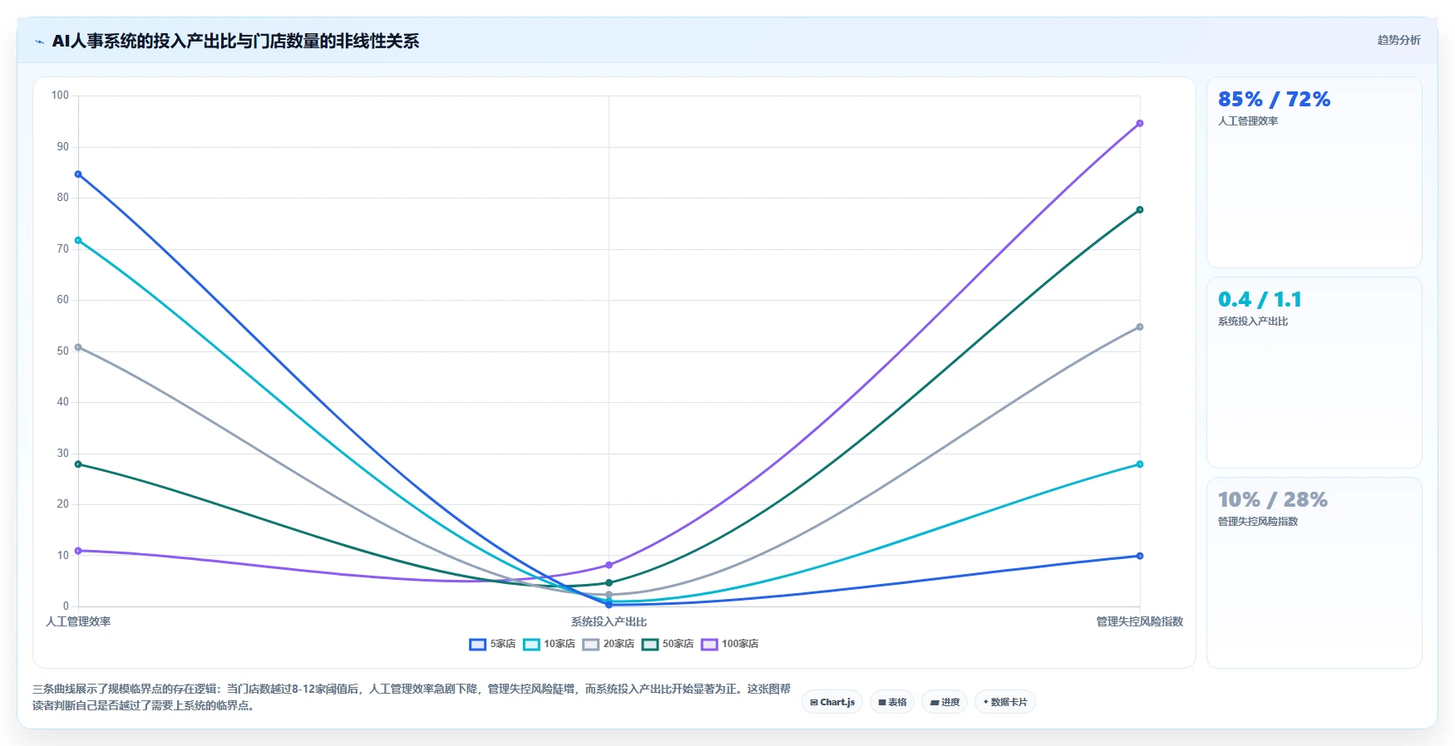This screenshot has height=746, width=1455.
Task: Click 100家店 data point at 管理失控风险指数
Action: [1139, 124]
